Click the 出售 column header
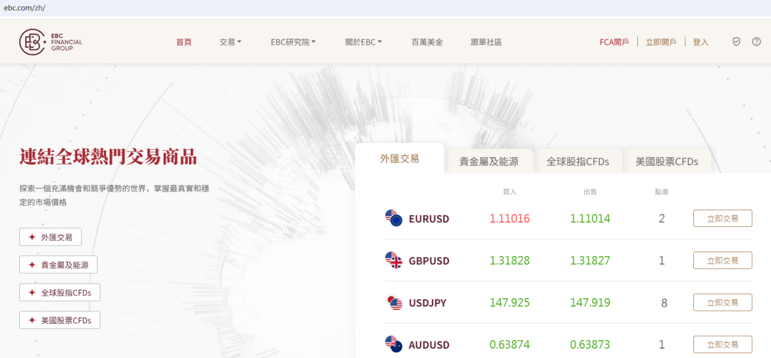This screenshot has height=358, width=771. click(x=590, y=192)
